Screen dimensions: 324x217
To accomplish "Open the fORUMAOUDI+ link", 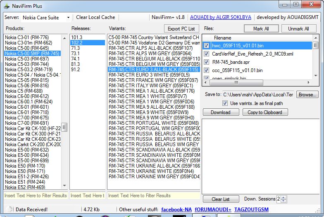I will [x=213, y=210].
